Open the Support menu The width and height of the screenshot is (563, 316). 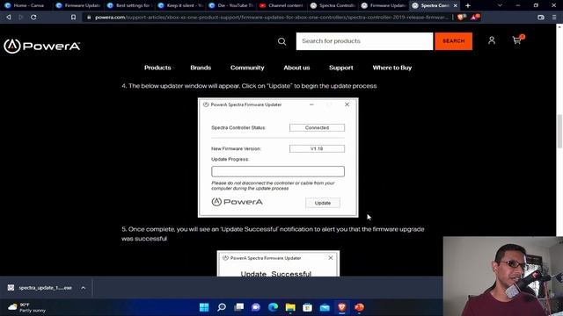341,68
